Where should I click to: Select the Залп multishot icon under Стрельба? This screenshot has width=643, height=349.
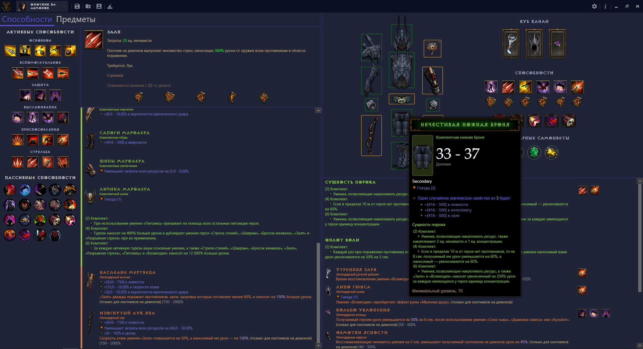coord(33,162)
